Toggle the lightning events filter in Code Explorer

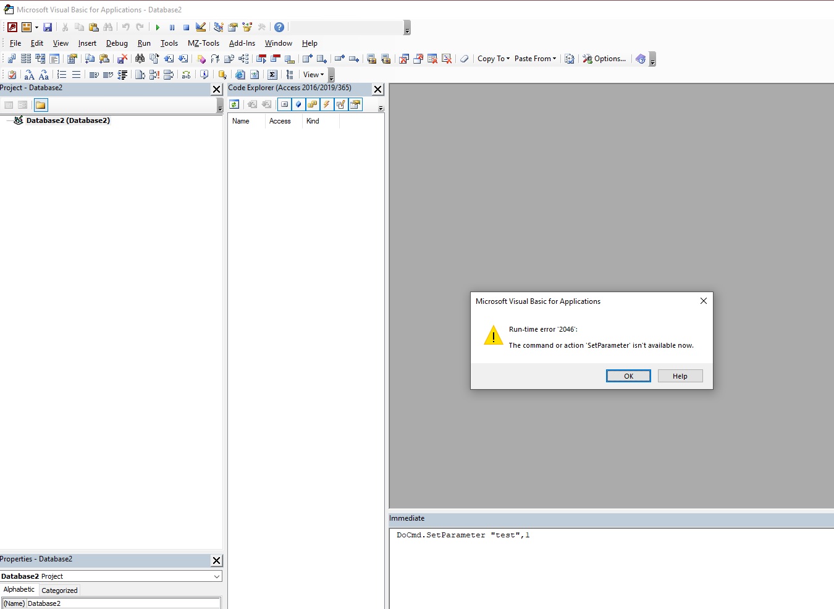[327, 104]
